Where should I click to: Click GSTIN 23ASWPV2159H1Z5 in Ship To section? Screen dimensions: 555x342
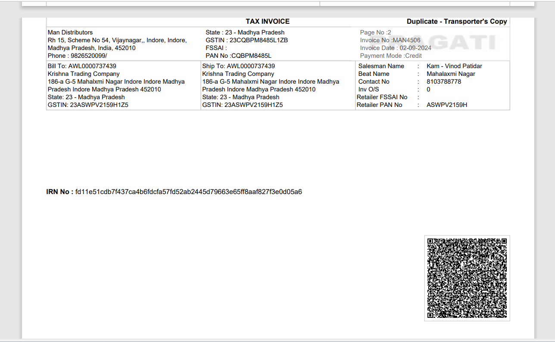(254, 105)
